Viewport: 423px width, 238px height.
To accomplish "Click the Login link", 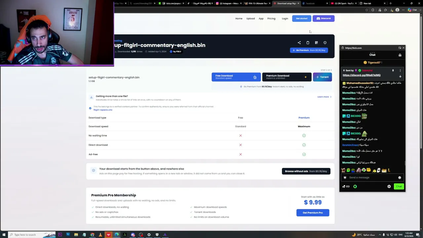I will [x=285, y=19].
